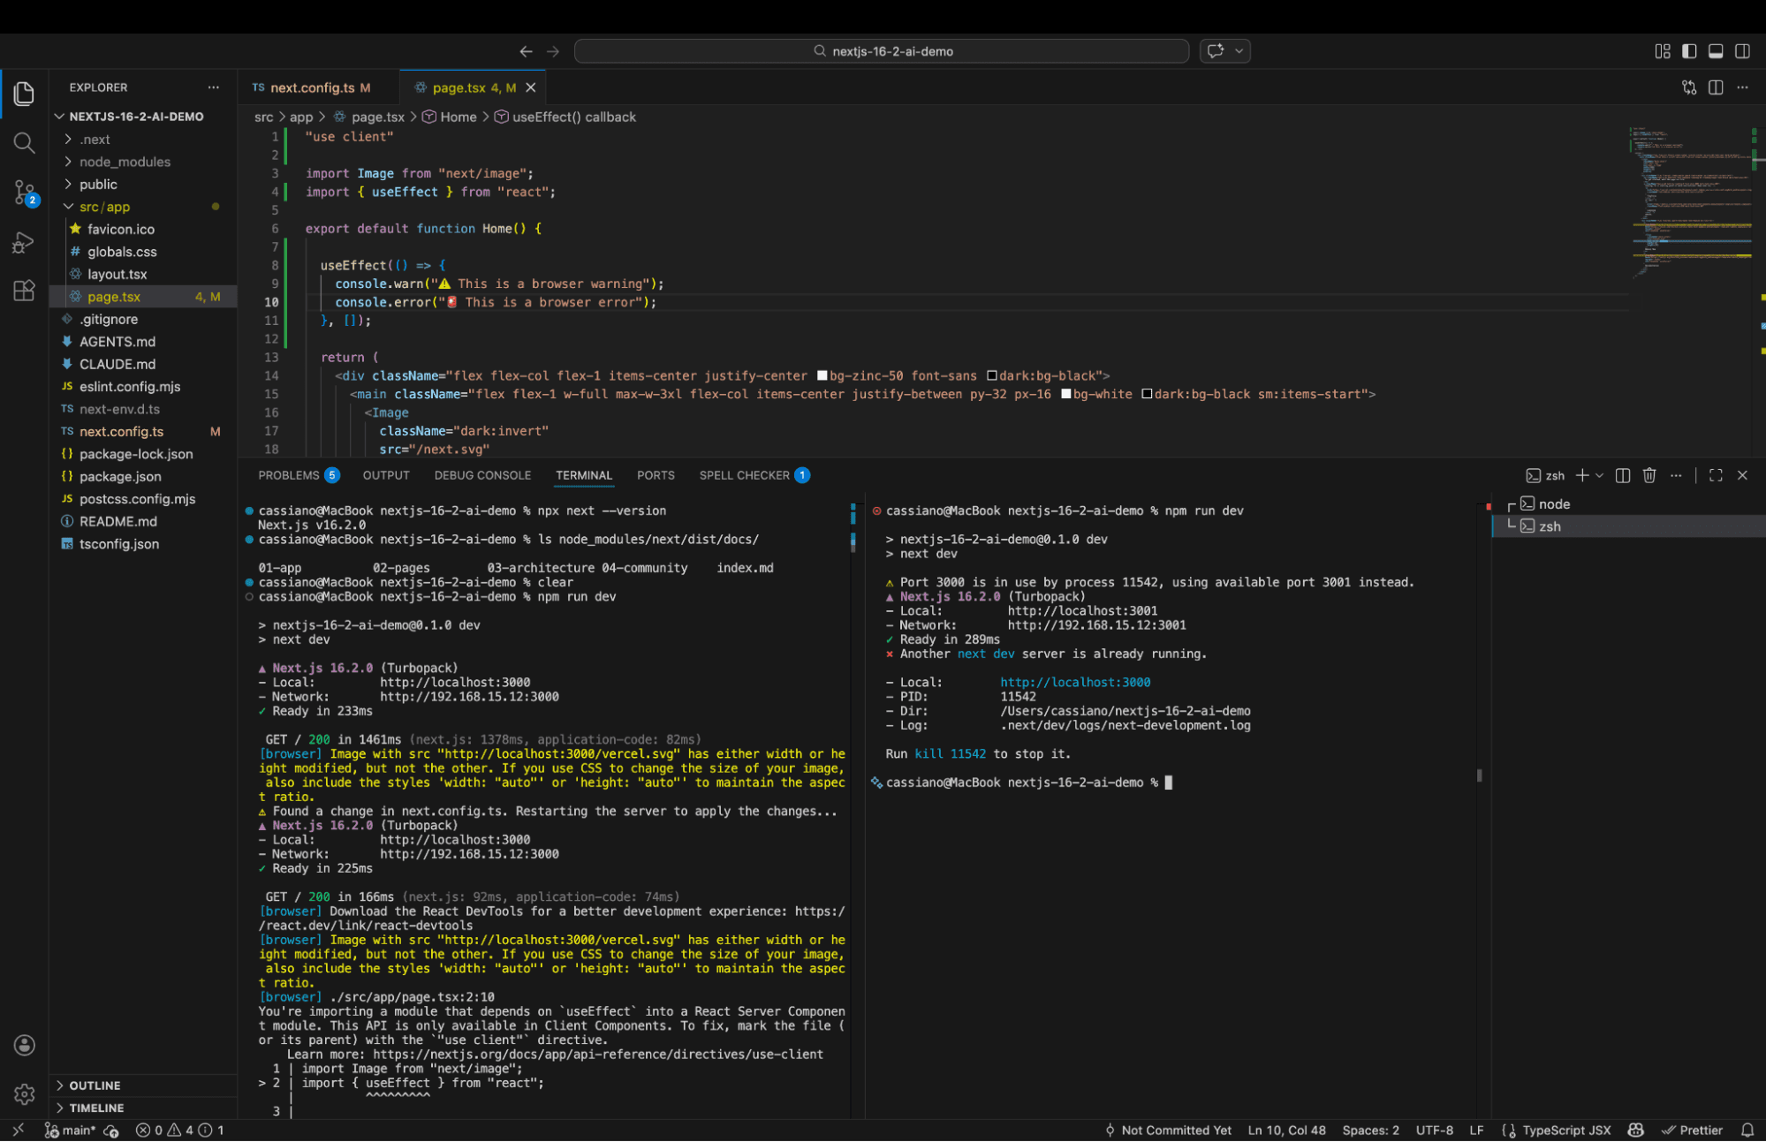1766x1142 pixels.
Task: Open the Search view in activity bar
Action: click(24, 142)
